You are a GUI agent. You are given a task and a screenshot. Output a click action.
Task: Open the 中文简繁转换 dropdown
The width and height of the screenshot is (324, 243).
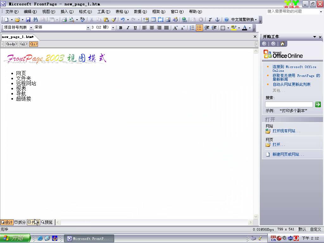click(x=244, y=20)
